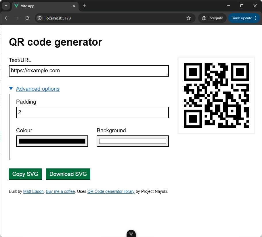Maximize the browser window
Image resolution: width=262 pixels, height=237 pixels.
pyautogui.click(x=242, y=6)
